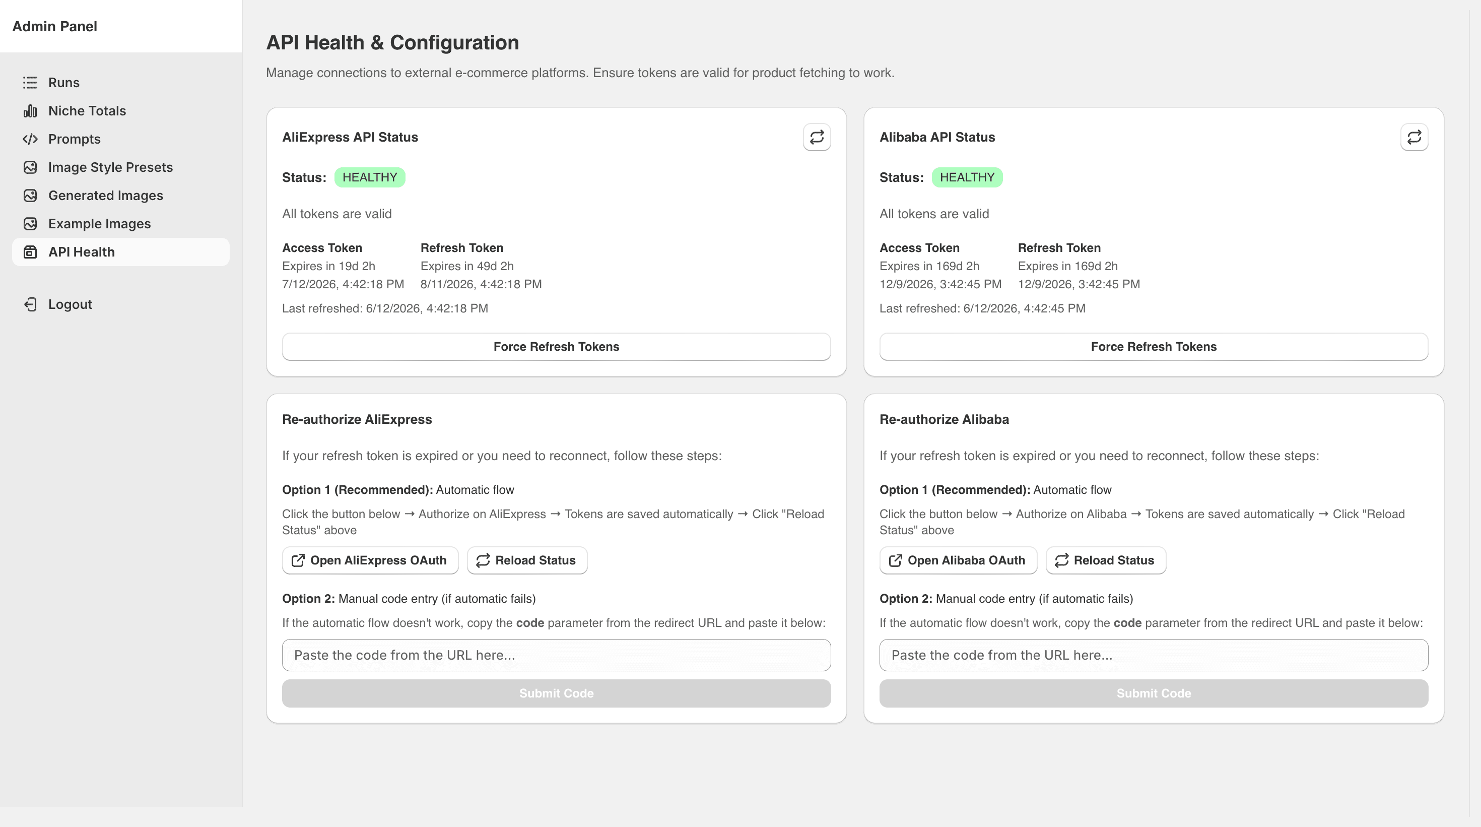
Task: Click reload arrows icon in Alibaba Reload Status
Action: (x=1061, y=560)
